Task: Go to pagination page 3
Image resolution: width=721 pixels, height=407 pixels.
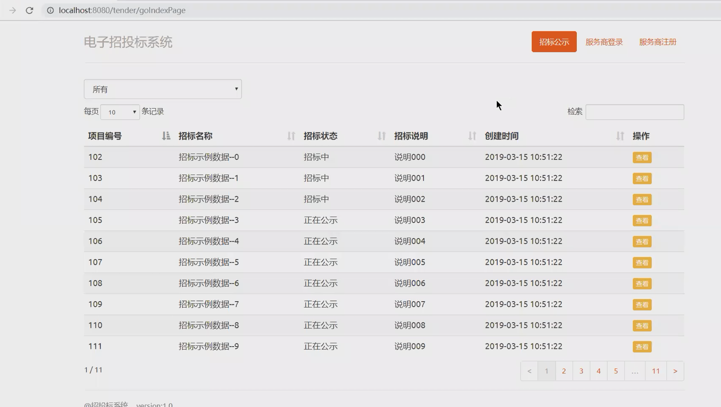Action: tap(581, 371)
